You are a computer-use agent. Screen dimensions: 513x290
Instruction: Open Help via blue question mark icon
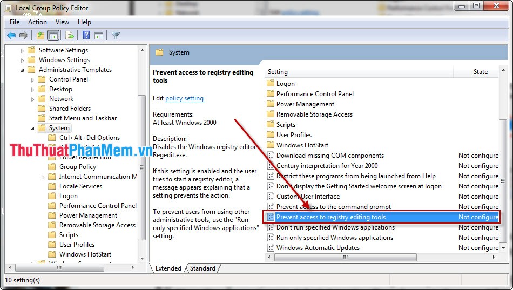tap(86, 35)
